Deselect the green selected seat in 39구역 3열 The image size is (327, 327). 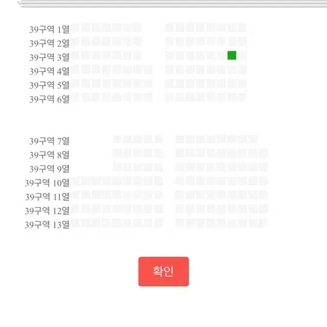232,55
